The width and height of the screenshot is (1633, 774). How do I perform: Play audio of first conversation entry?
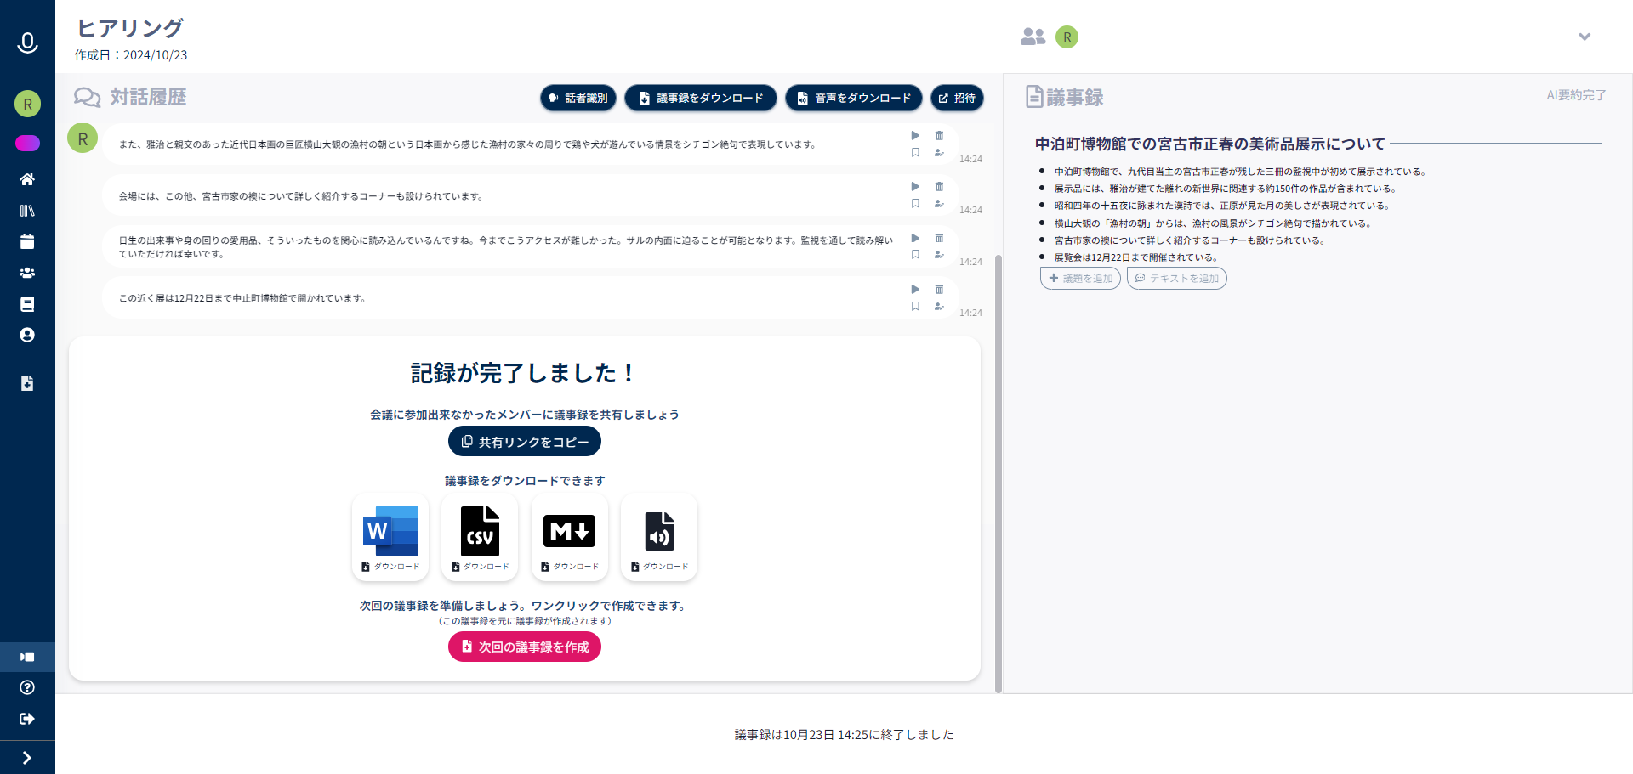[915, 135]
